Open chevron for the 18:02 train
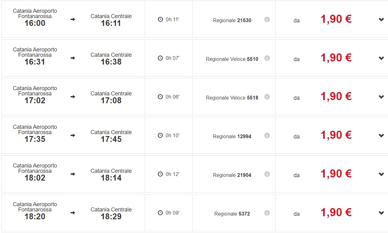The width and height of the screenshot is (388, 233). [381, 174]
